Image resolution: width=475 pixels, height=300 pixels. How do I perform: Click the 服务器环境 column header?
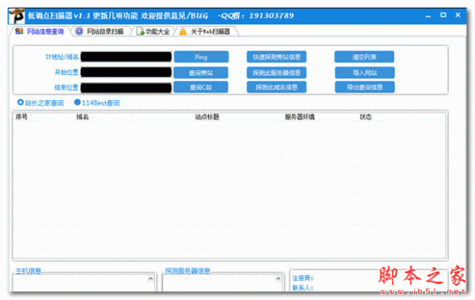[299, 117]
